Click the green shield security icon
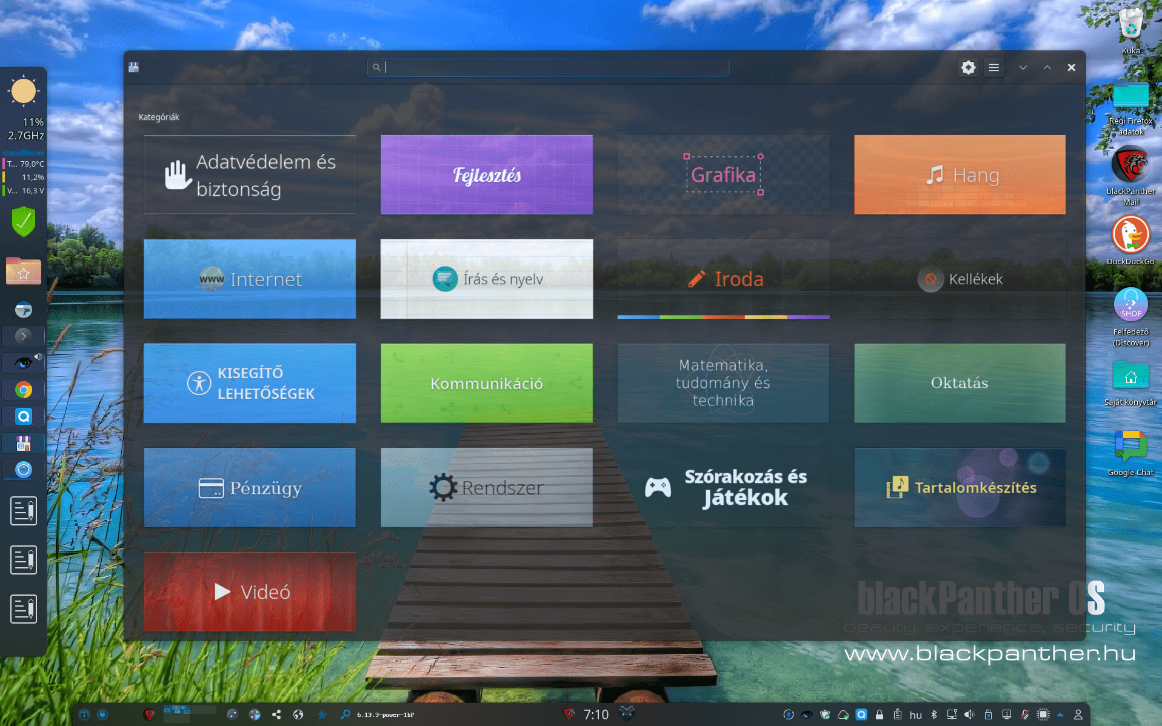Viewport: 1162px width, 726px height. tap(24, 222)
